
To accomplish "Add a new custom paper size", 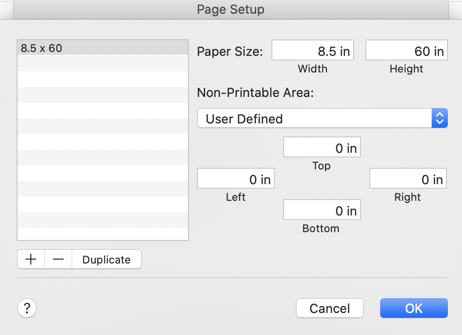I will pos(31,260).
